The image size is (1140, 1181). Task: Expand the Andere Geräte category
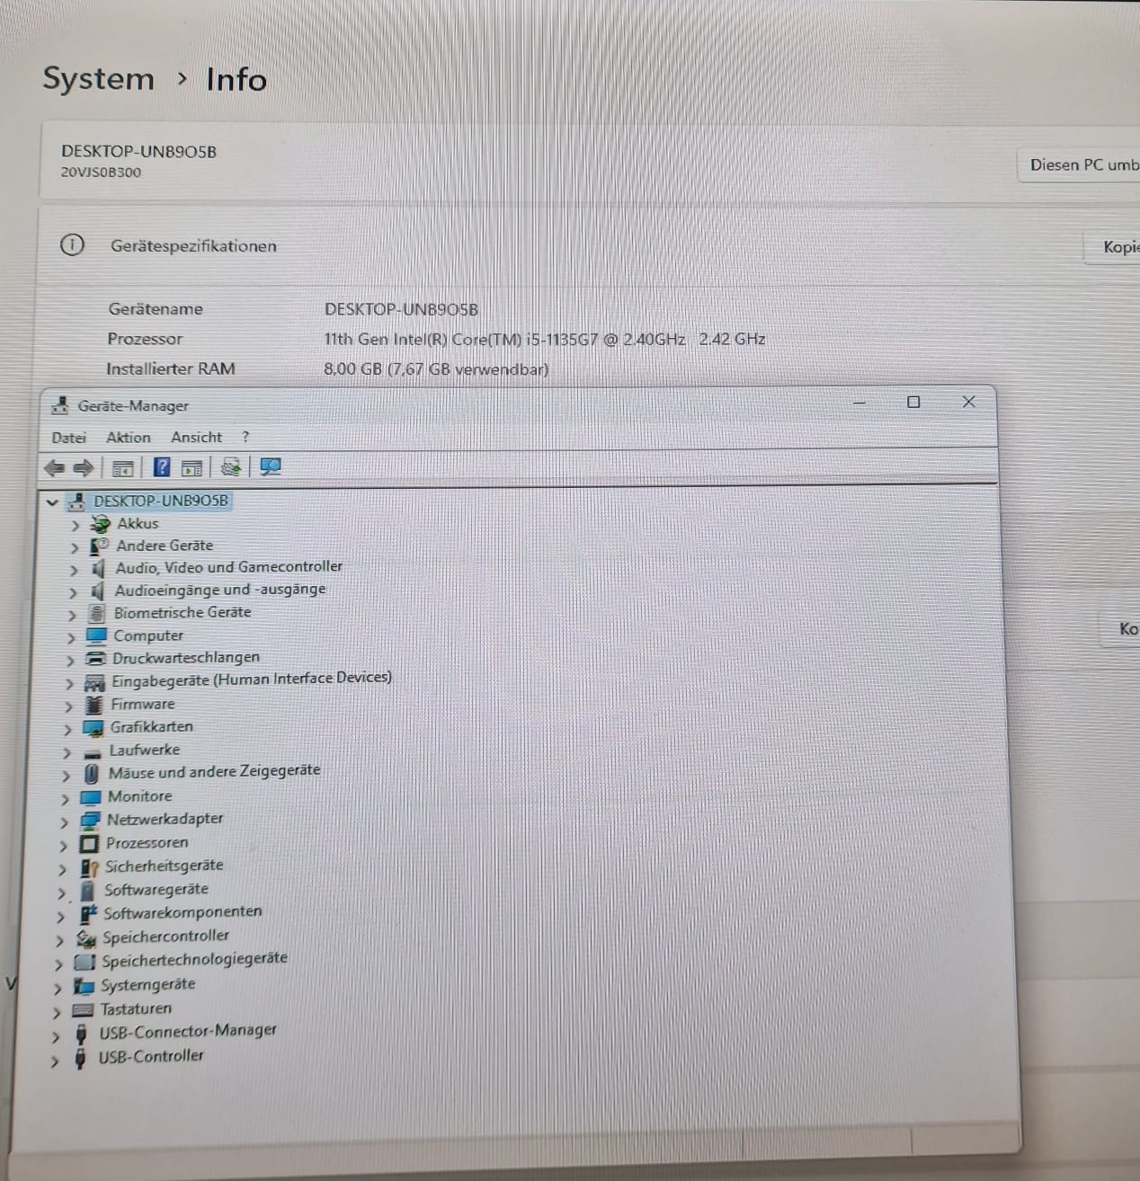[74, 547]
